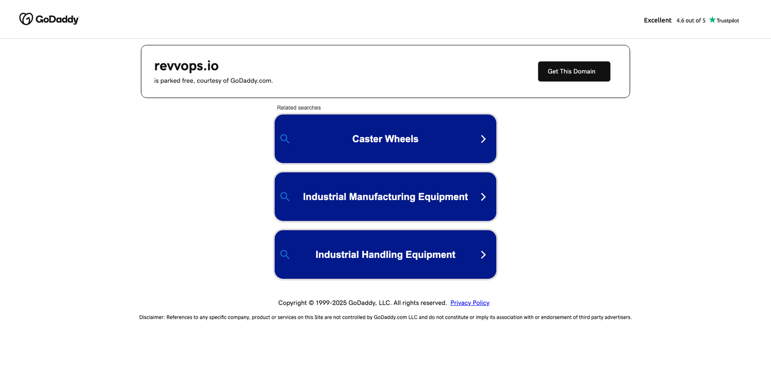Expand the Industrial Handling Equipment chevron arrow
771x378 pixels.
[483, 255]
